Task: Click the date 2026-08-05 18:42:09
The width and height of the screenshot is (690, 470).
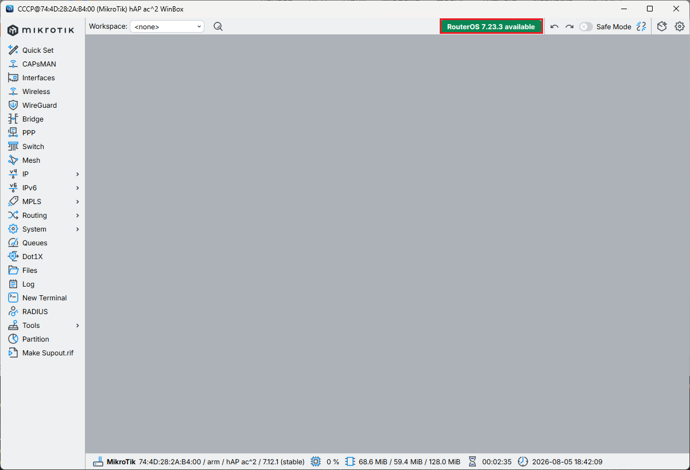Action: coord(567,462)
